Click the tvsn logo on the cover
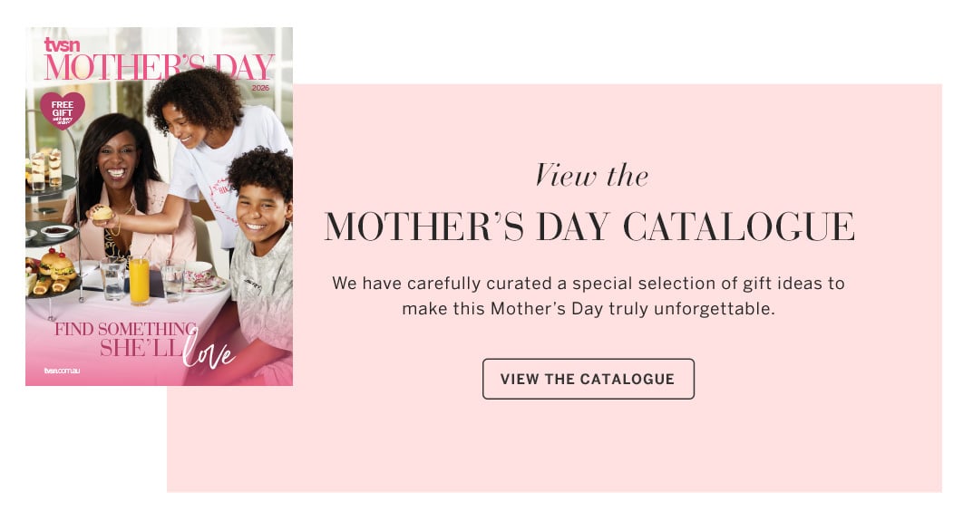973x511 pixels. pyautogui.click(x=62, y=45)
